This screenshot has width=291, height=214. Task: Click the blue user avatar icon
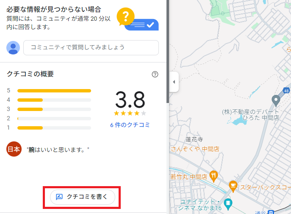tap(13, 48)
